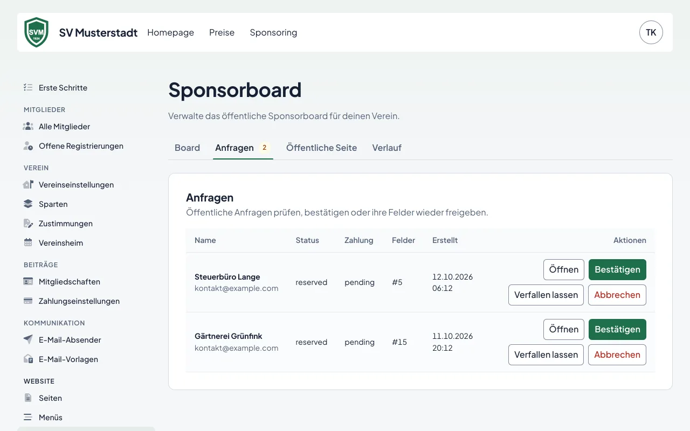Click the Sparten layers icon
Viewport: 690px width, 431px height.
point(28,204)
